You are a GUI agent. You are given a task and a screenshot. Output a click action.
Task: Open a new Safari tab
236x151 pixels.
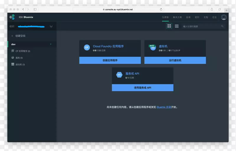tap(226, 10)
